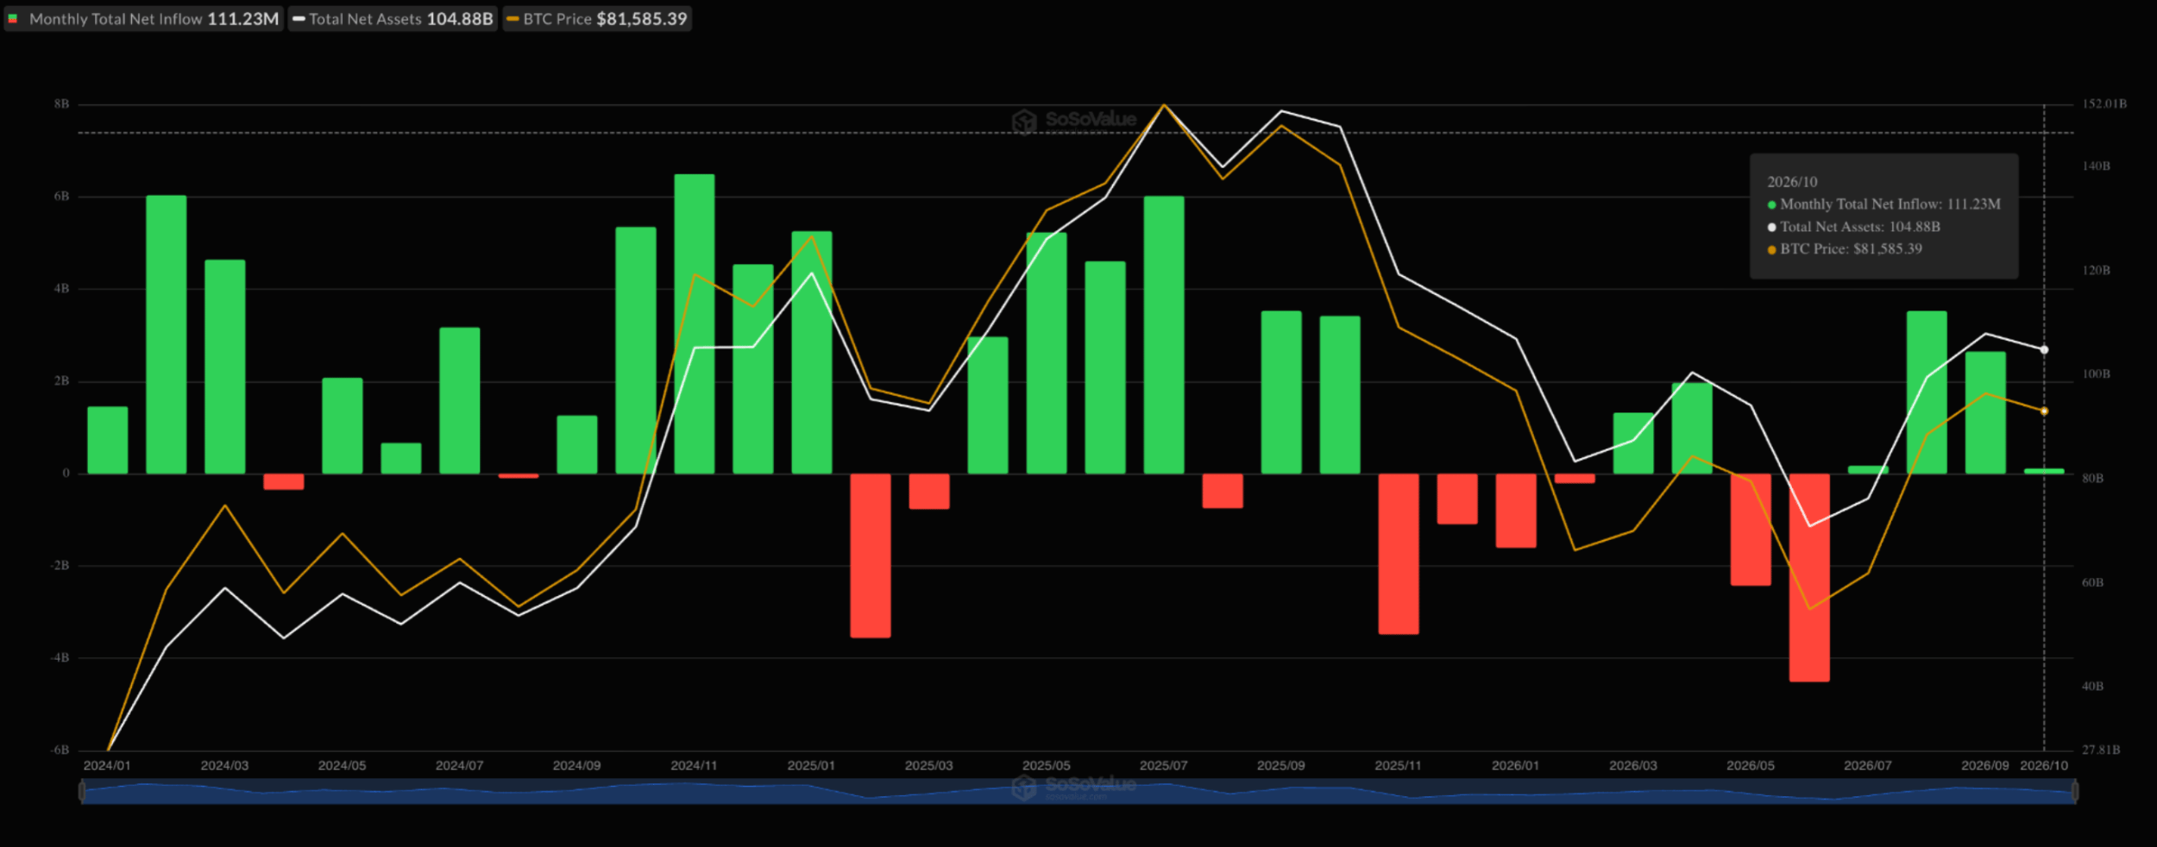The width and height of the screenshot is (2157, 847).
Task: Toggle the BTC Price legend series
Action: (x=597, y=19)
